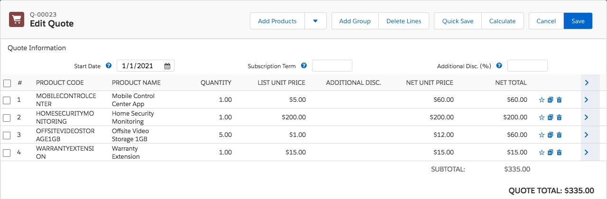Click list unit price $15.00 for Warranty Extension
The width and height of the screenshot is (607, 199).
coord(295,153)
